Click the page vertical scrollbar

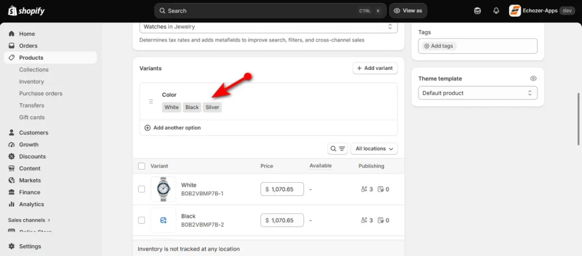pyautogui.click(x=579, y=119)
